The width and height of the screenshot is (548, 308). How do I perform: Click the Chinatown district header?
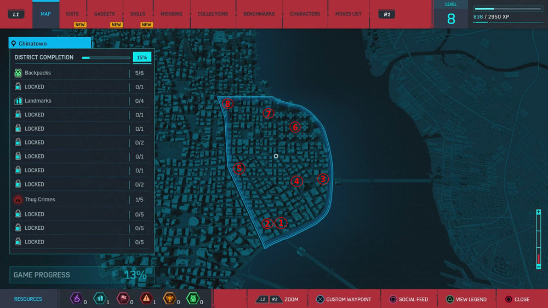[50, 43]
